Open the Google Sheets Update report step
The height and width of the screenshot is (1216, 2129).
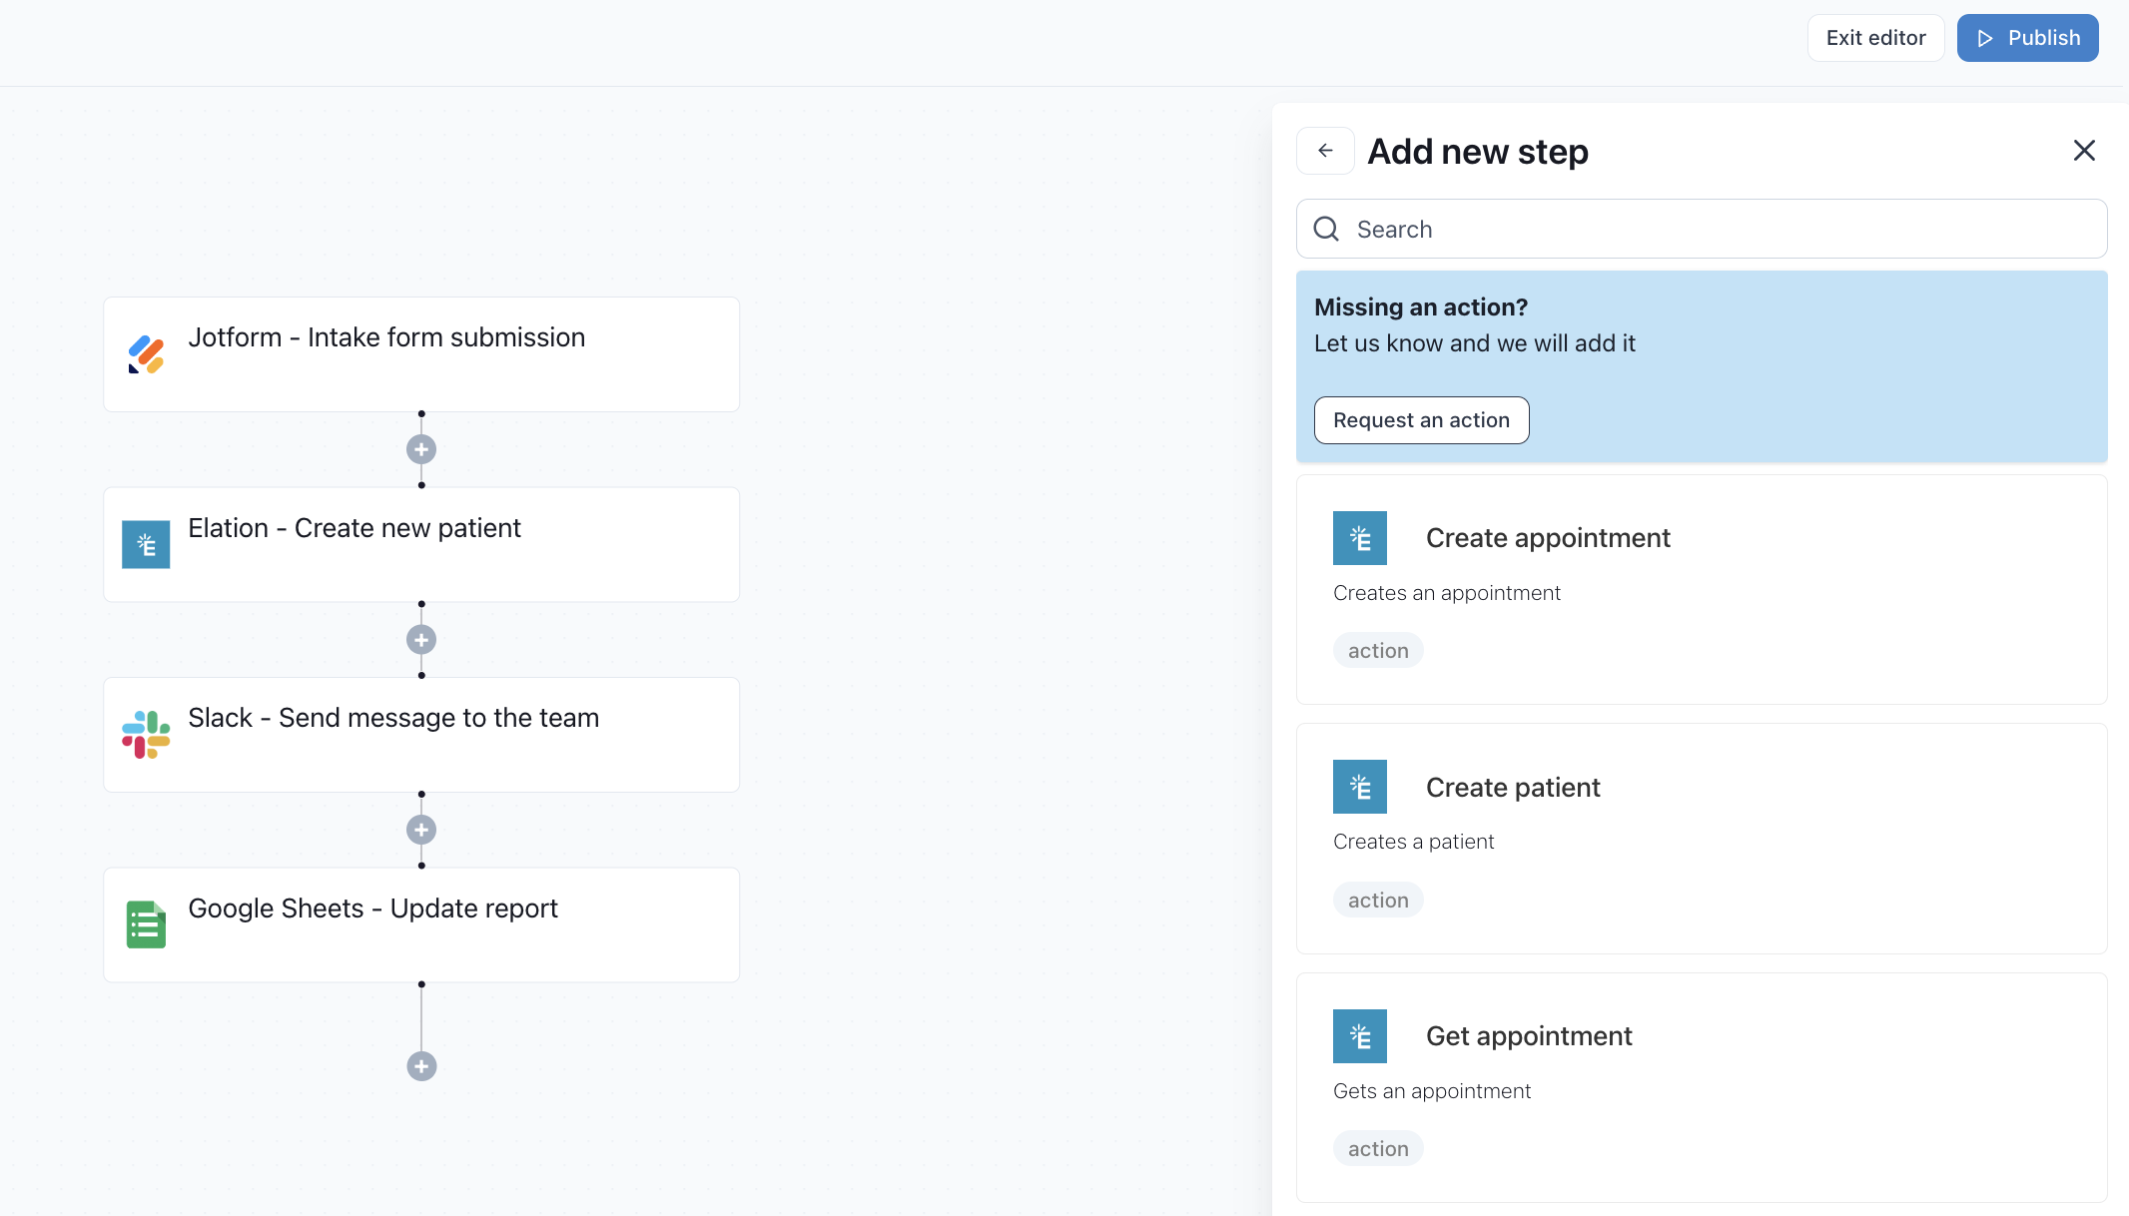coord(421,924)
